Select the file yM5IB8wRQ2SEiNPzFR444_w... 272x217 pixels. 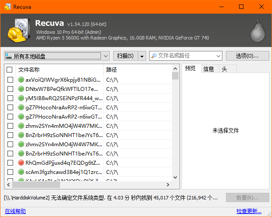point(64,98)
